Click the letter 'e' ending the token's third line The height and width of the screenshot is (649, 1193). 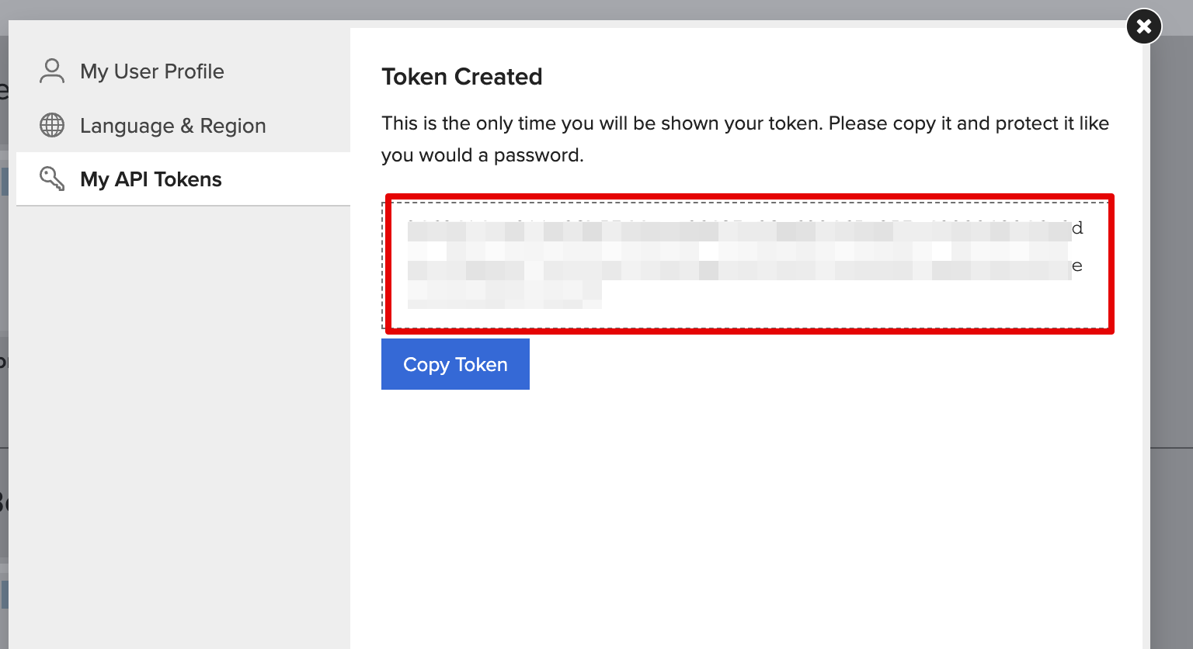1077,266
